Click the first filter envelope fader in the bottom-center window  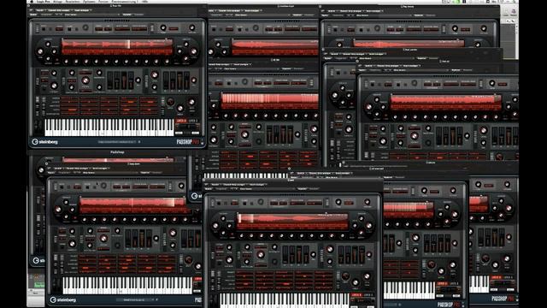coord(285,254)
